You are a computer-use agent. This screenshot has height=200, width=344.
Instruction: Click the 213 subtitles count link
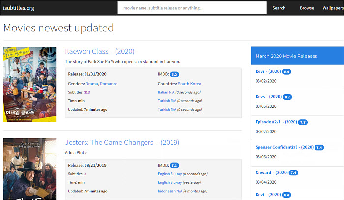coord(87,92)
